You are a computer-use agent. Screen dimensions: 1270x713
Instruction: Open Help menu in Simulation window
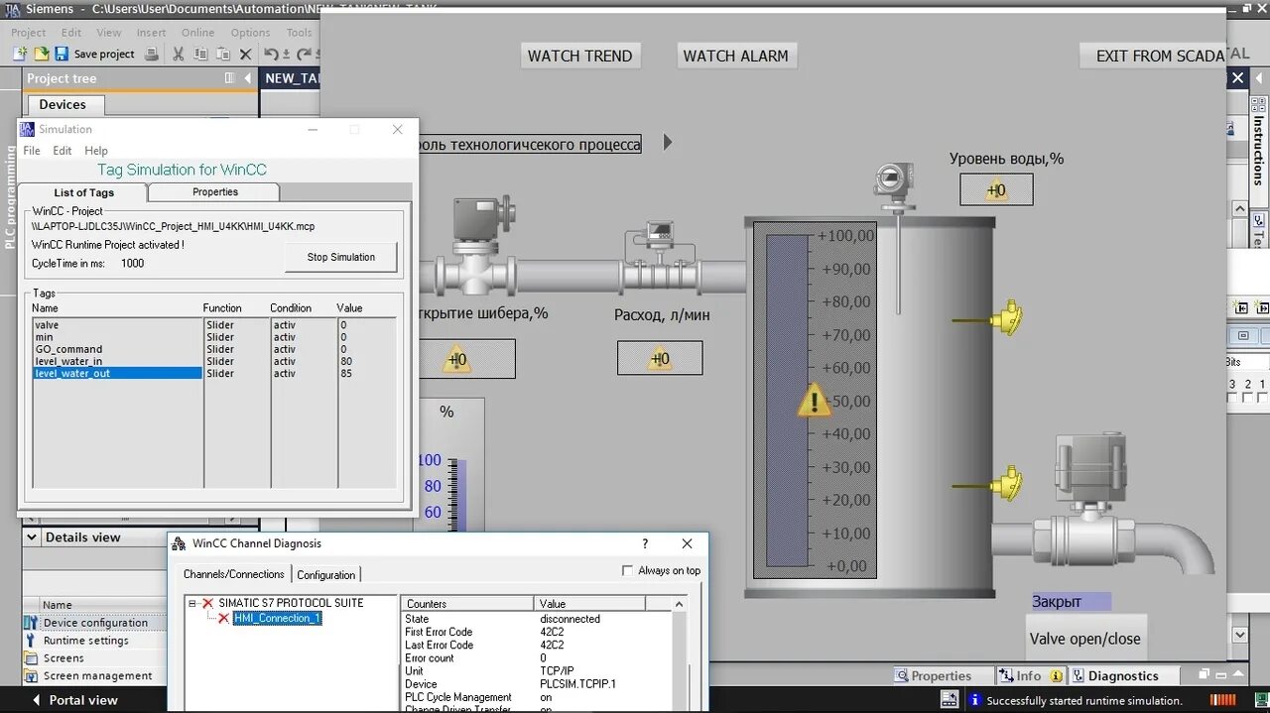click(x=96, y=151)
